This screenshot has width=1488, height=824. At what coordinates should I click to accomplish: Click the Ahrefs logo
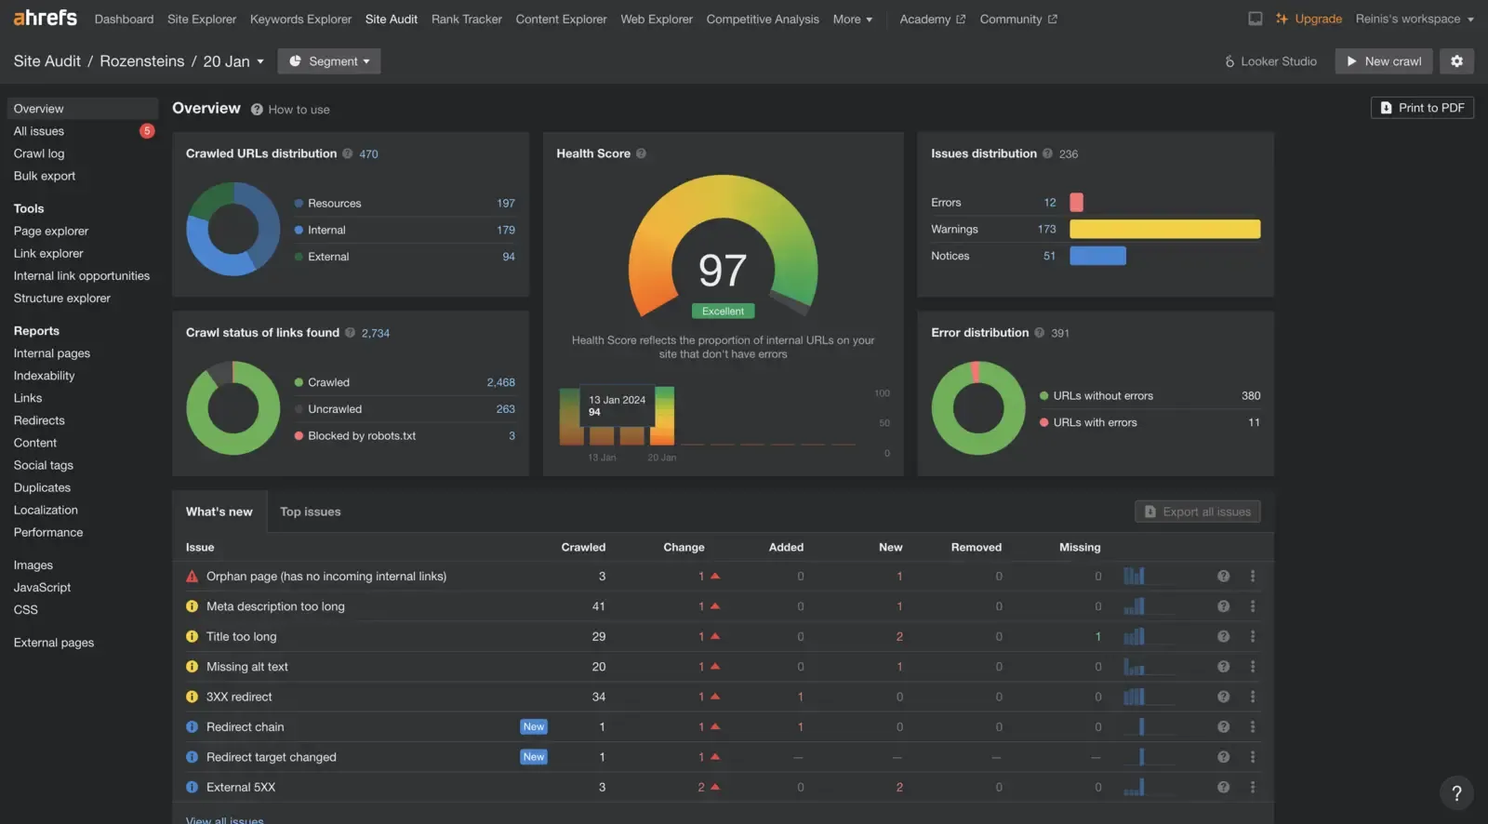(x=45, y=18)
